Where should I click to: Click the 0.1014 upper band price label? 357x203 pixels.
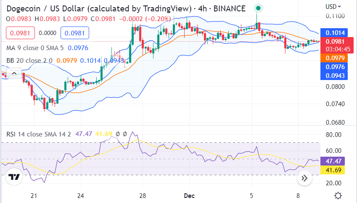(x=334, y=32)
